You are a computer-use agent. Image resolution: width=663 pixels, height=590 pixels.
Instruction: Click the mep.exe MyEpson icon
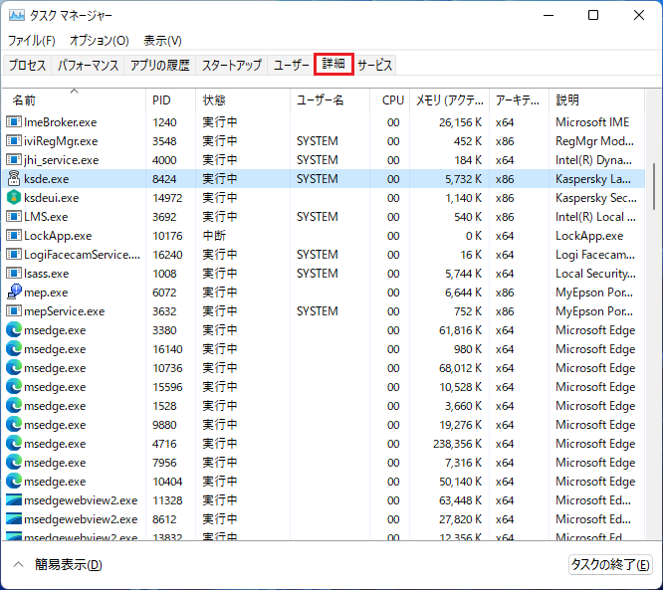click(x=14, y=292)
